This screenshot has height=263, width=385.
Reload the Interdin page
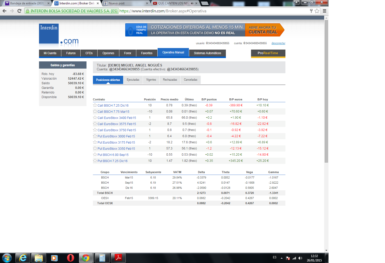tap(19, 11)
